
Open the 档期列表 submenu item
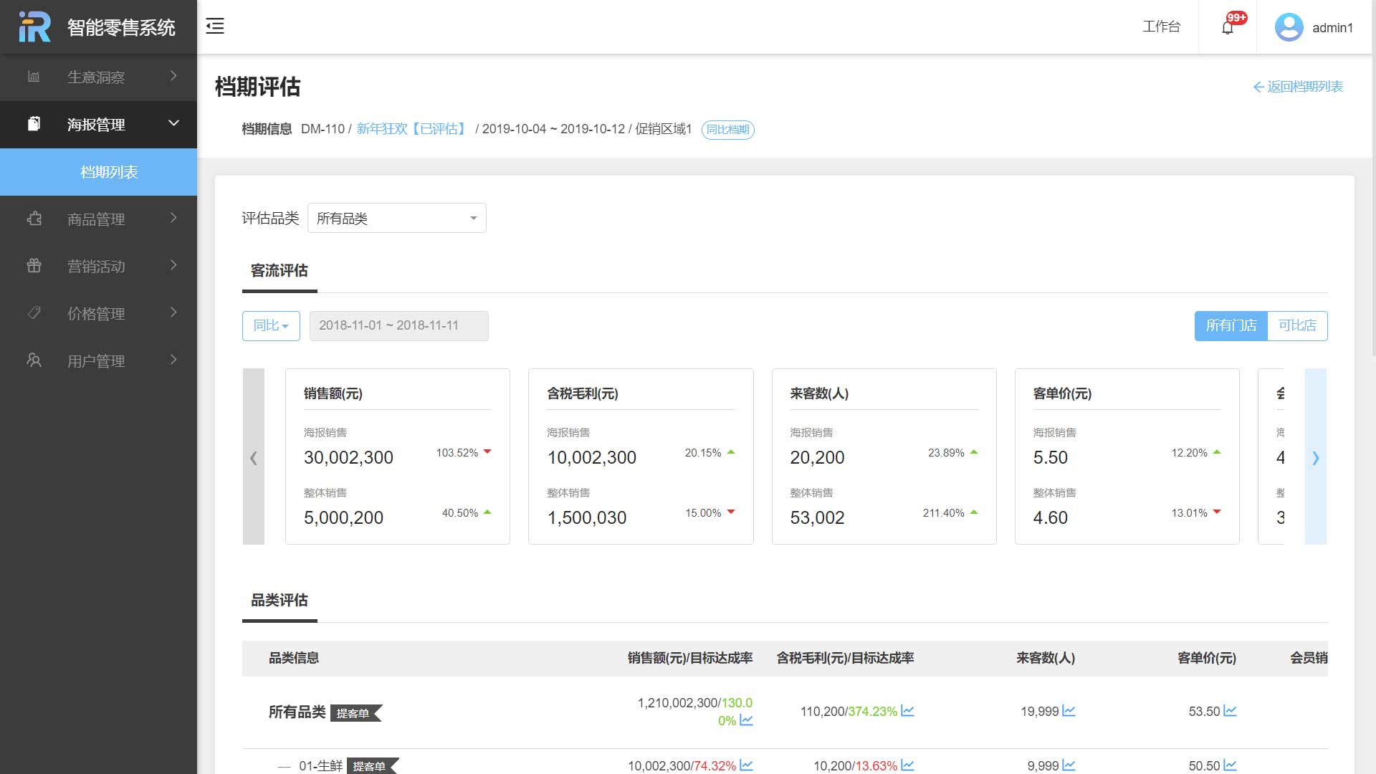pos(109,172)
